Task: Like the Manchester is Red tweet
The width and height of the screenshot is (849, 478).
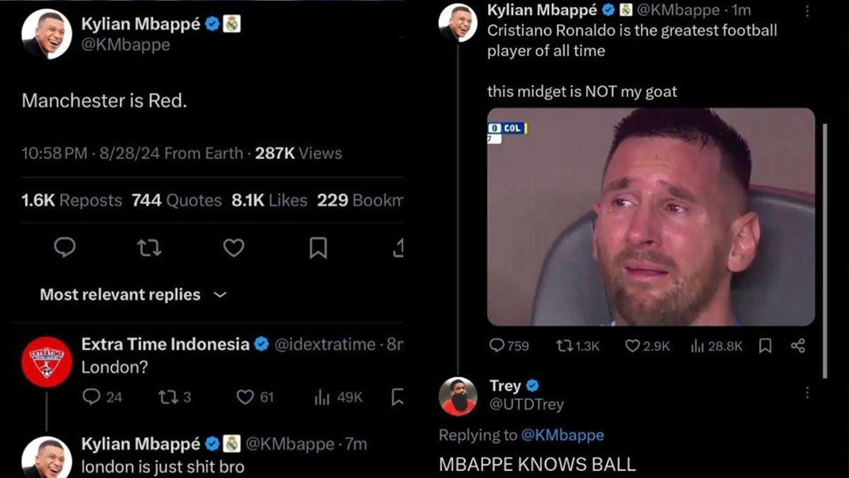Action: coord(235,247)
